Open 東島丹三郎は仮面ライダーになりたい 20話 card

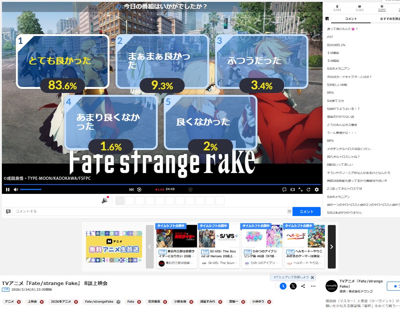click(x=177, y=246)
